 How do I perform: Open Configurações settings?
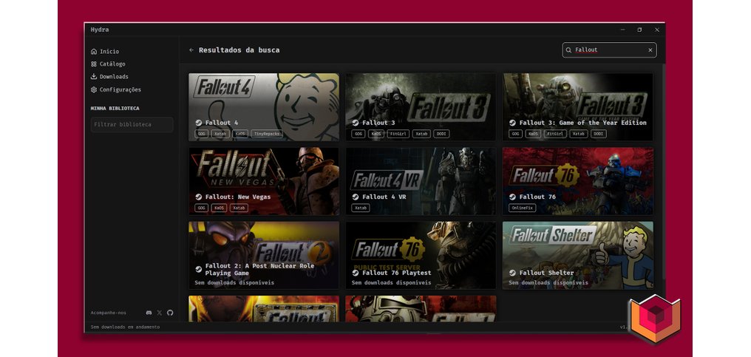point(116,89)
